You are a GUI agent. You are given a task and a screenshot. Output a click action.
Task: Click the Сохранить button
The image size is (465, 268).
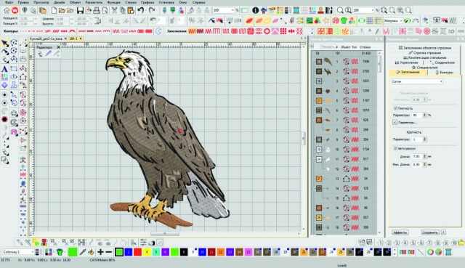point(429,232)
